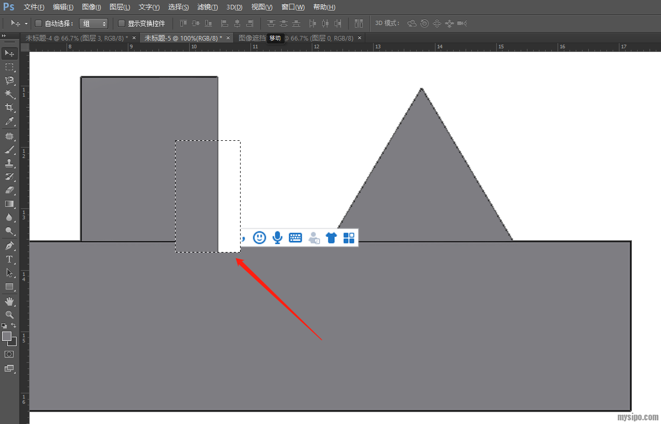Select the Crop tool
This screenshot has height=424, width=661.
(9, 108)
